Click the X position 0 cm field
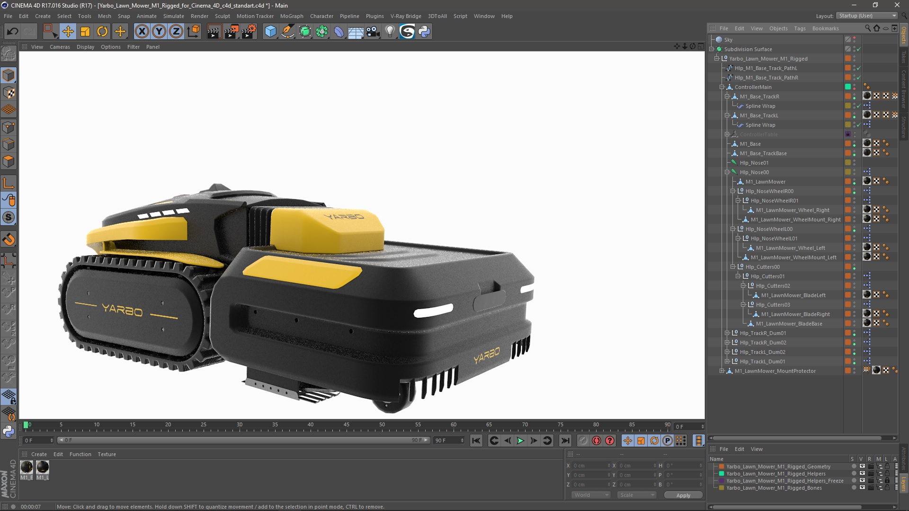This screenshot has width=909, height=511. point(591,466)
